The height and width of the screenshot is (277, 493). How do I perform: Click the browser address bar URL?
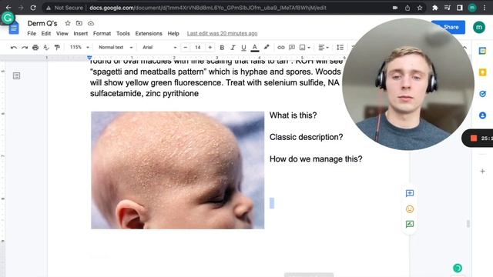(207, 8)
